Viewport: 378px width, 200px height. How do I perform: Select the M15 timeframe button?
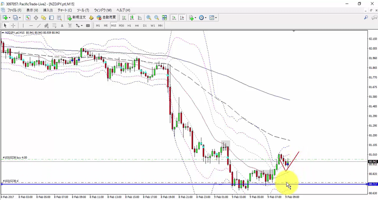pos(114,26)
